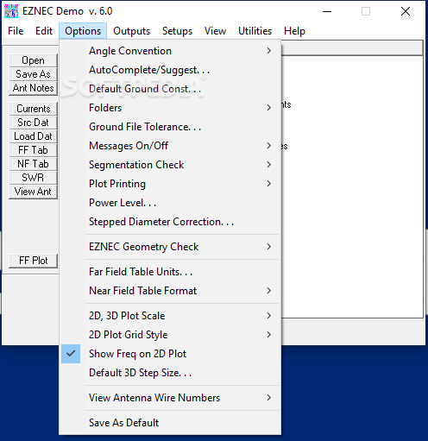
Task: Open the Edit menu
Action: 44,31
